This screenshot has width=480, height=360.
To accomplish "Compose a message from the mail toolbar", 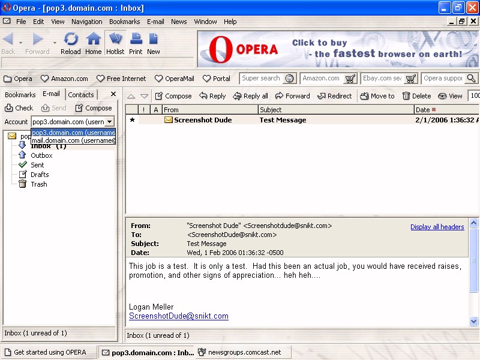I will 173,96.
